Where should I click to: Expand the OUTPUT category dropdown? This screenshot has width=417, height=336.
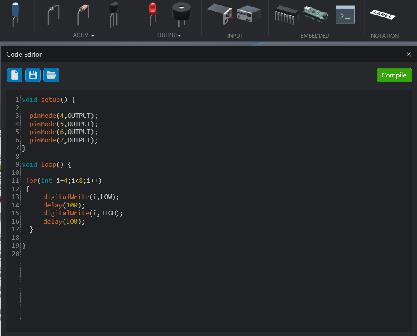(169, 35)
